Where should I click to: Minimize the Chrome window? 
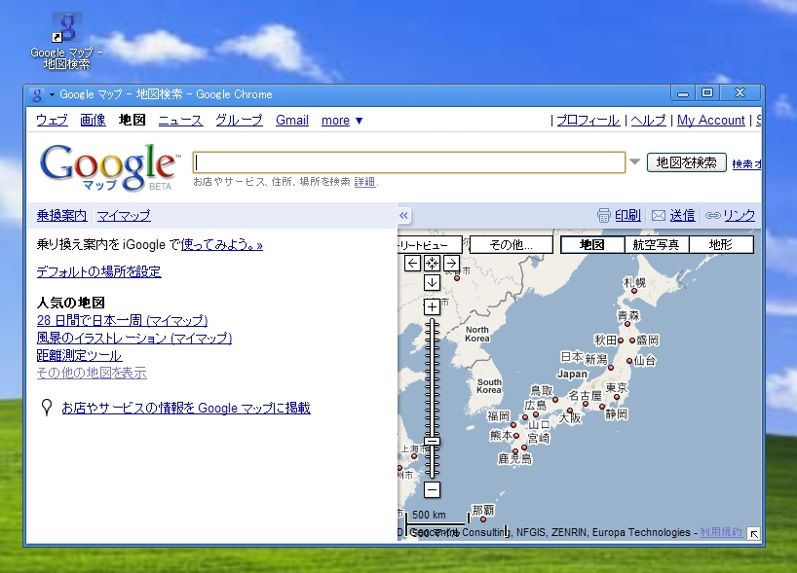(683, 92)
